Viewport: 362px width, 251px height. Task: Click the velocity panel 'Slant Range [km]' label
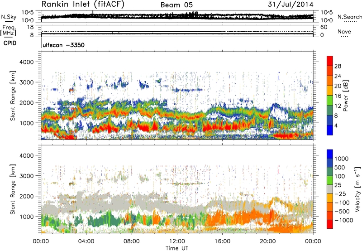pos(13,189)
